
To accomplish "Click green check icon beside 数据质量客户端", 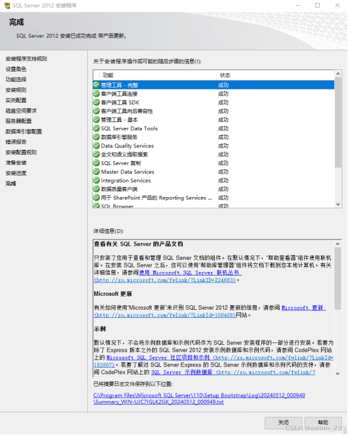I will pos(96,189).
